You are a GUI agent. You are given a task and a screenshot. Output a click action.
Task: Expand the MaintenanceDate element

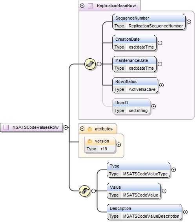(160, 64)
